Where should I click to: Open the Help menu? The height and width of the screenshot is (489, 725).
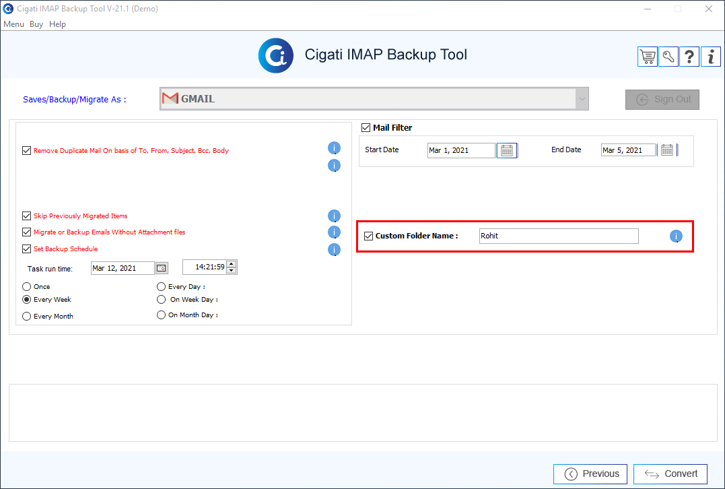tap(57, 24)
